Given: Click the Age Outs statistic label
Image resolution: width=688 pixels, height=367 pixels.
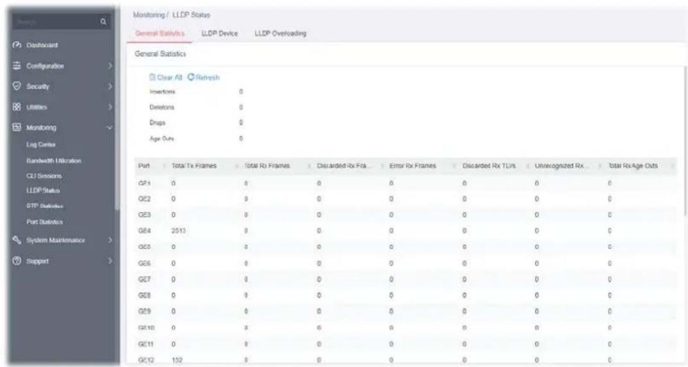Looking at the screenshot, I should tap(162, 138).
